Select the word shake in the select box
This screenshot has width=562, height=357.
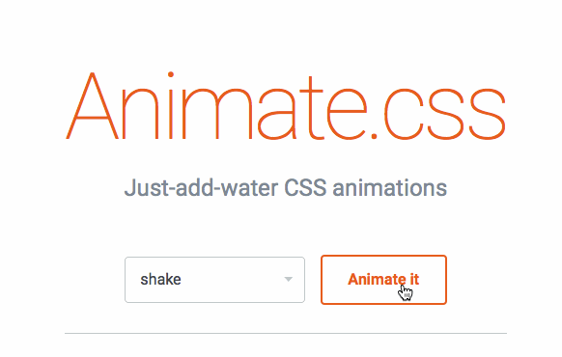(160, 279)
